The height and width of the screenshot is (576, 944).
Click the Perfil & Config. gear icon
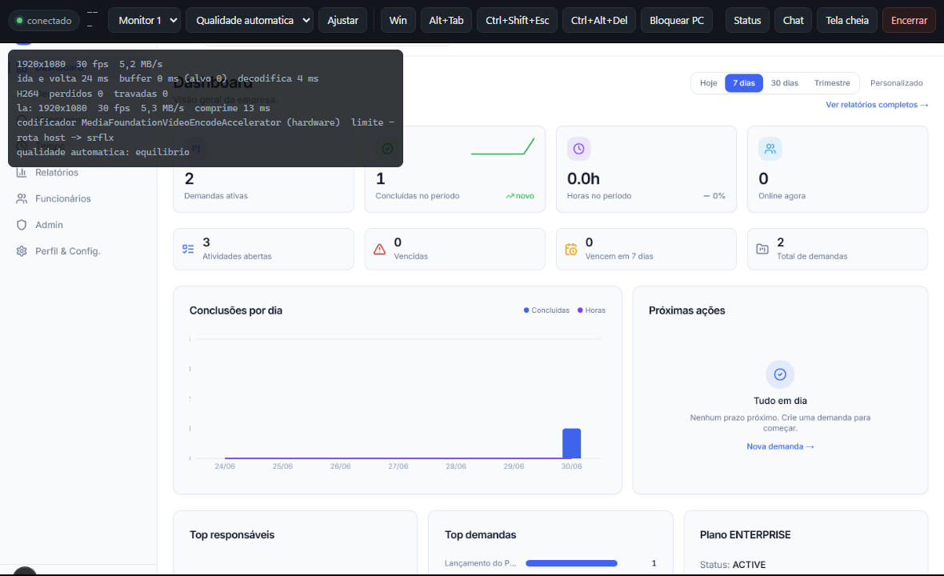coord(22,251)
